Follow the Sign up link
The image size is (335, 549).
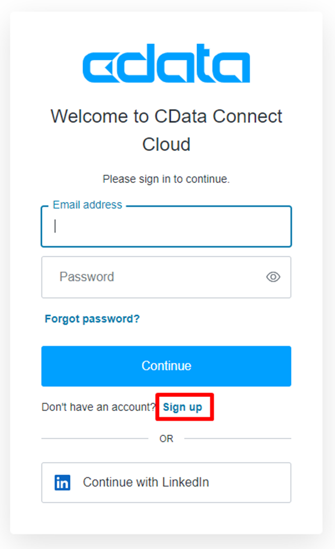pyautogui.click(x=182, y=407)
